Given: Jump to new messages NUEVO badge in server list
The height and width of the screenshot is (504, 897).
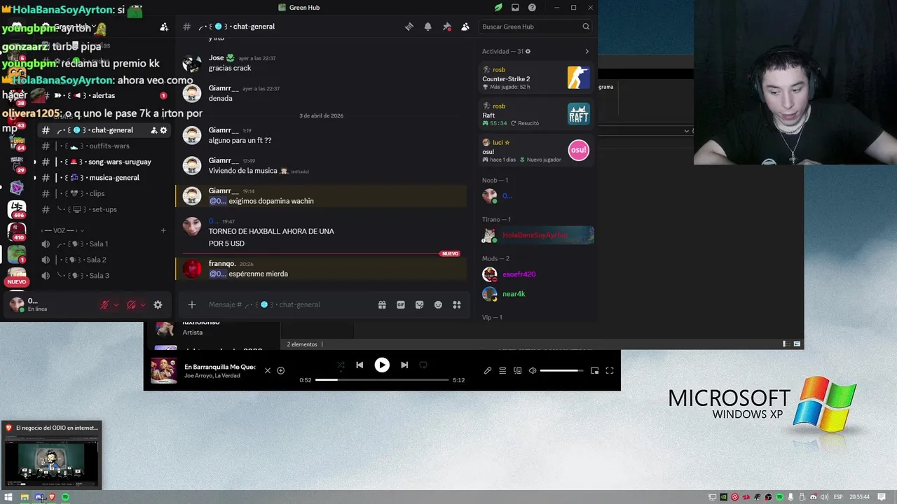Looking at the screenshot, I should coord(17,282).
